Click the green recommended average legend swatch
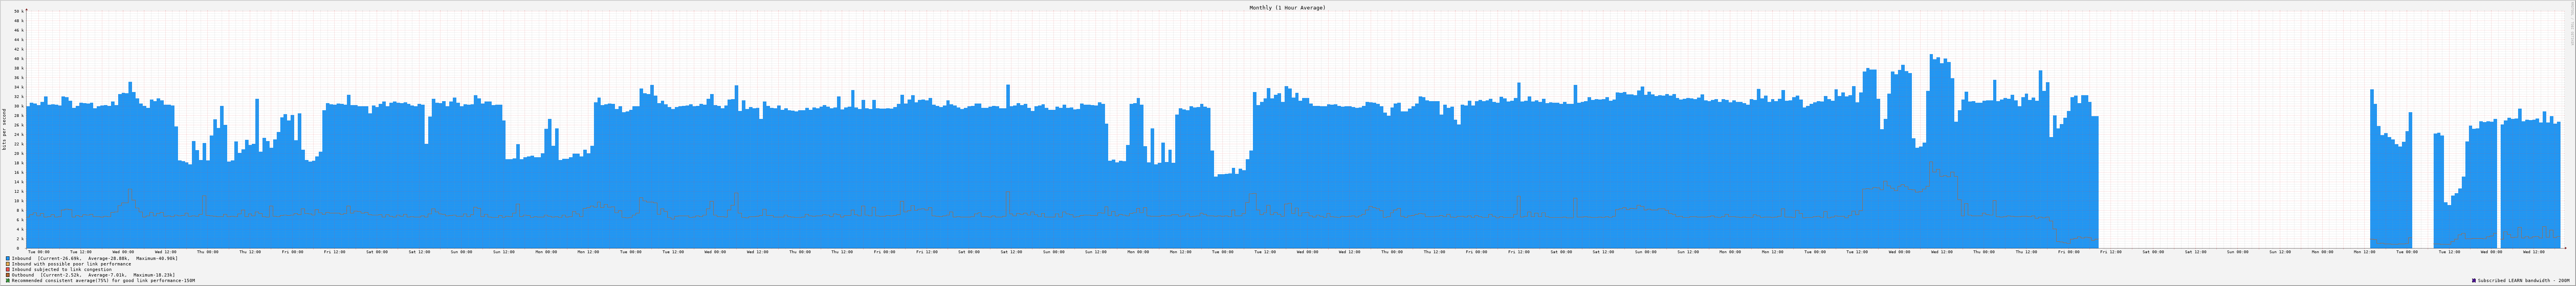 [8, 281]
